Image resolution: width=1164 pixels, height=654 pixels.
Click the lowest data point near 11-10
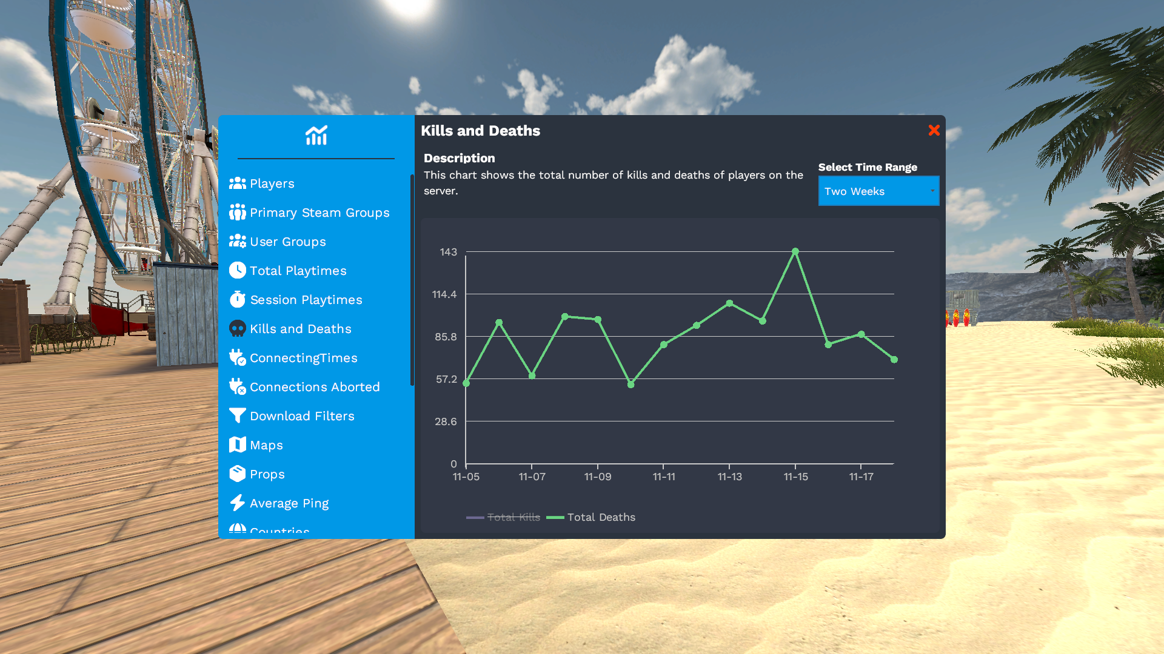pyautogui.click(x=630, y=385)
